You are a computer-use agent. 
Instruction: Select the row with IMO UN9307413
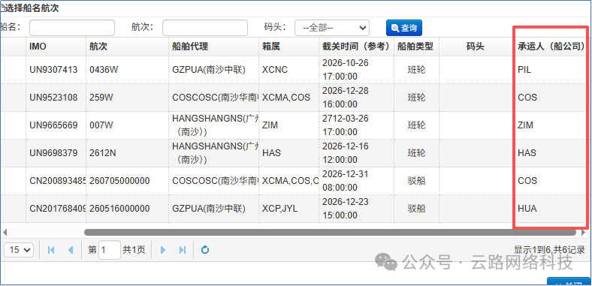point(294,70)
